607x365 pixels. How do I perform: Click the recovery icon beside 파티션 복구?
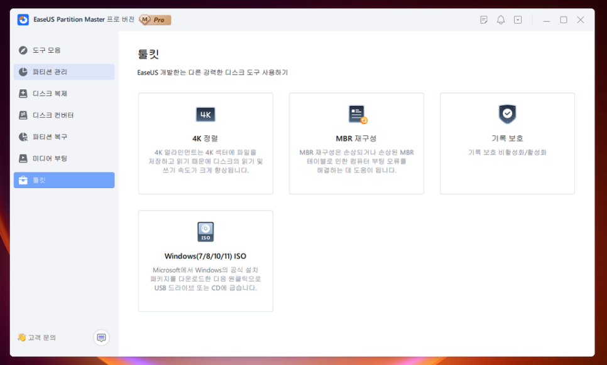click(23, 137)
